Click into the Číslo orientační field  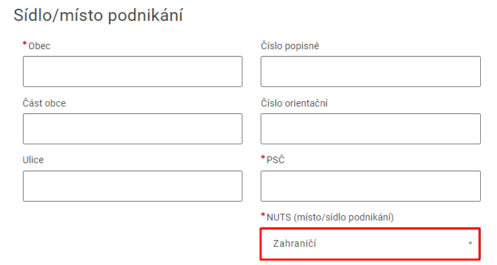(x=370, y=129)
